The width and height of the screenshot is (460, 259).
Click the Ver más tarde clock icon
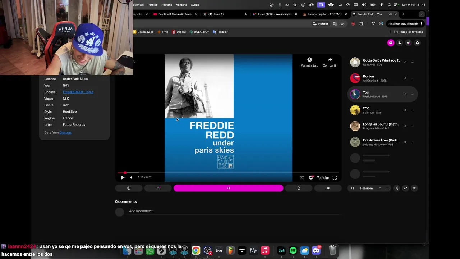pyautogui.click(x=309, y=60)
